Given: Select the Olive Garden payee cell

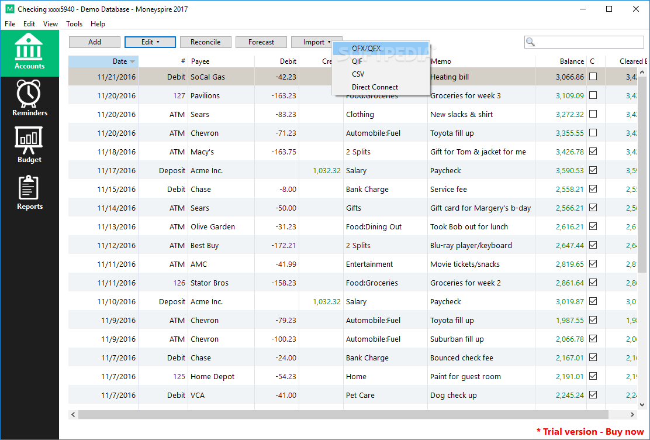Looking at the screenshot, I should click(221, 226).
